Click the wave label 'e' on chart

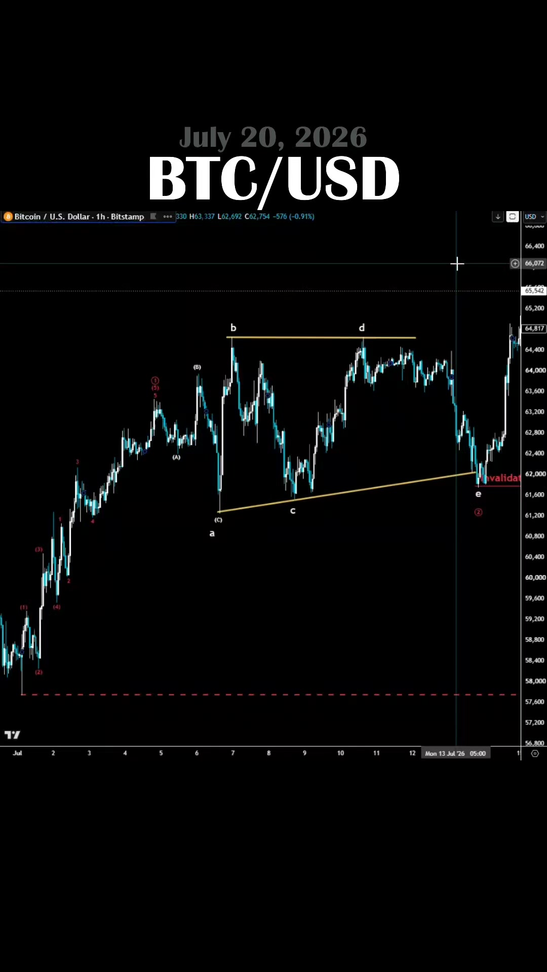478,494
